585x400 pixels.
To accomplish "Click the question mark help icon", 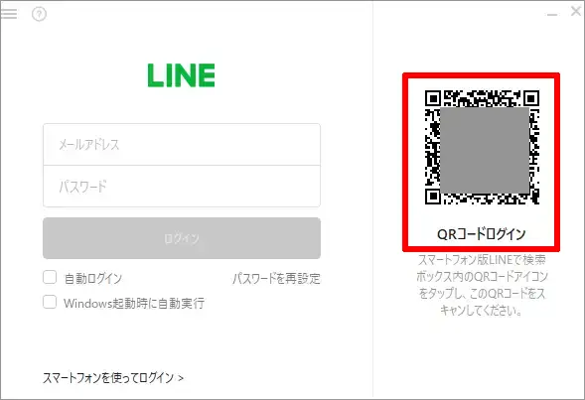I will (x=39, y=14).
